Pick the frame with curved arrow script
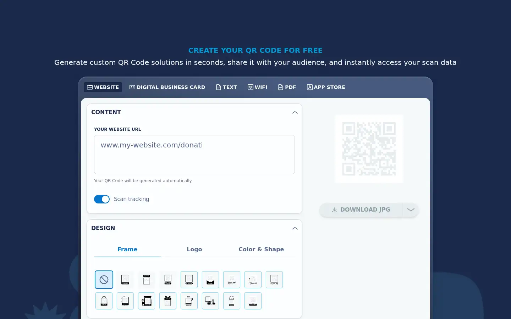Screen dimensions: 511x319 point(253,280)
